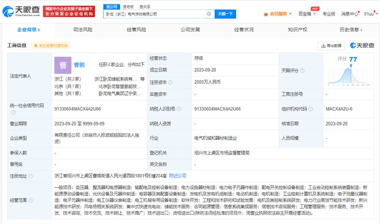Viewport: 380px width, 224px height.
Task: Click the info icon beside 经营范围
Action: [x=31, y=200]
